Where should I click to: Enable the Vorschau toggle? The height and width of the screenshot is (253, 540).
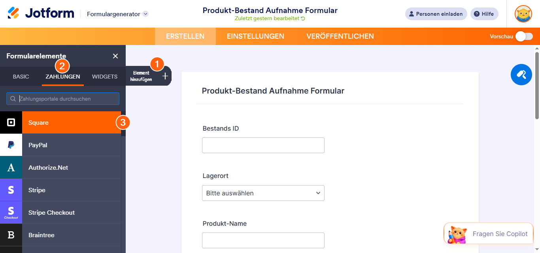(x=524, y=36)
